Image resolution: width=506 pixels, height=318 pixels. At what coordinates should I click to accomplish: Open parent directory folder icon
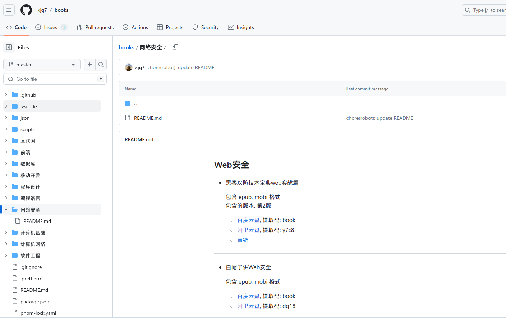pos(128,103)
